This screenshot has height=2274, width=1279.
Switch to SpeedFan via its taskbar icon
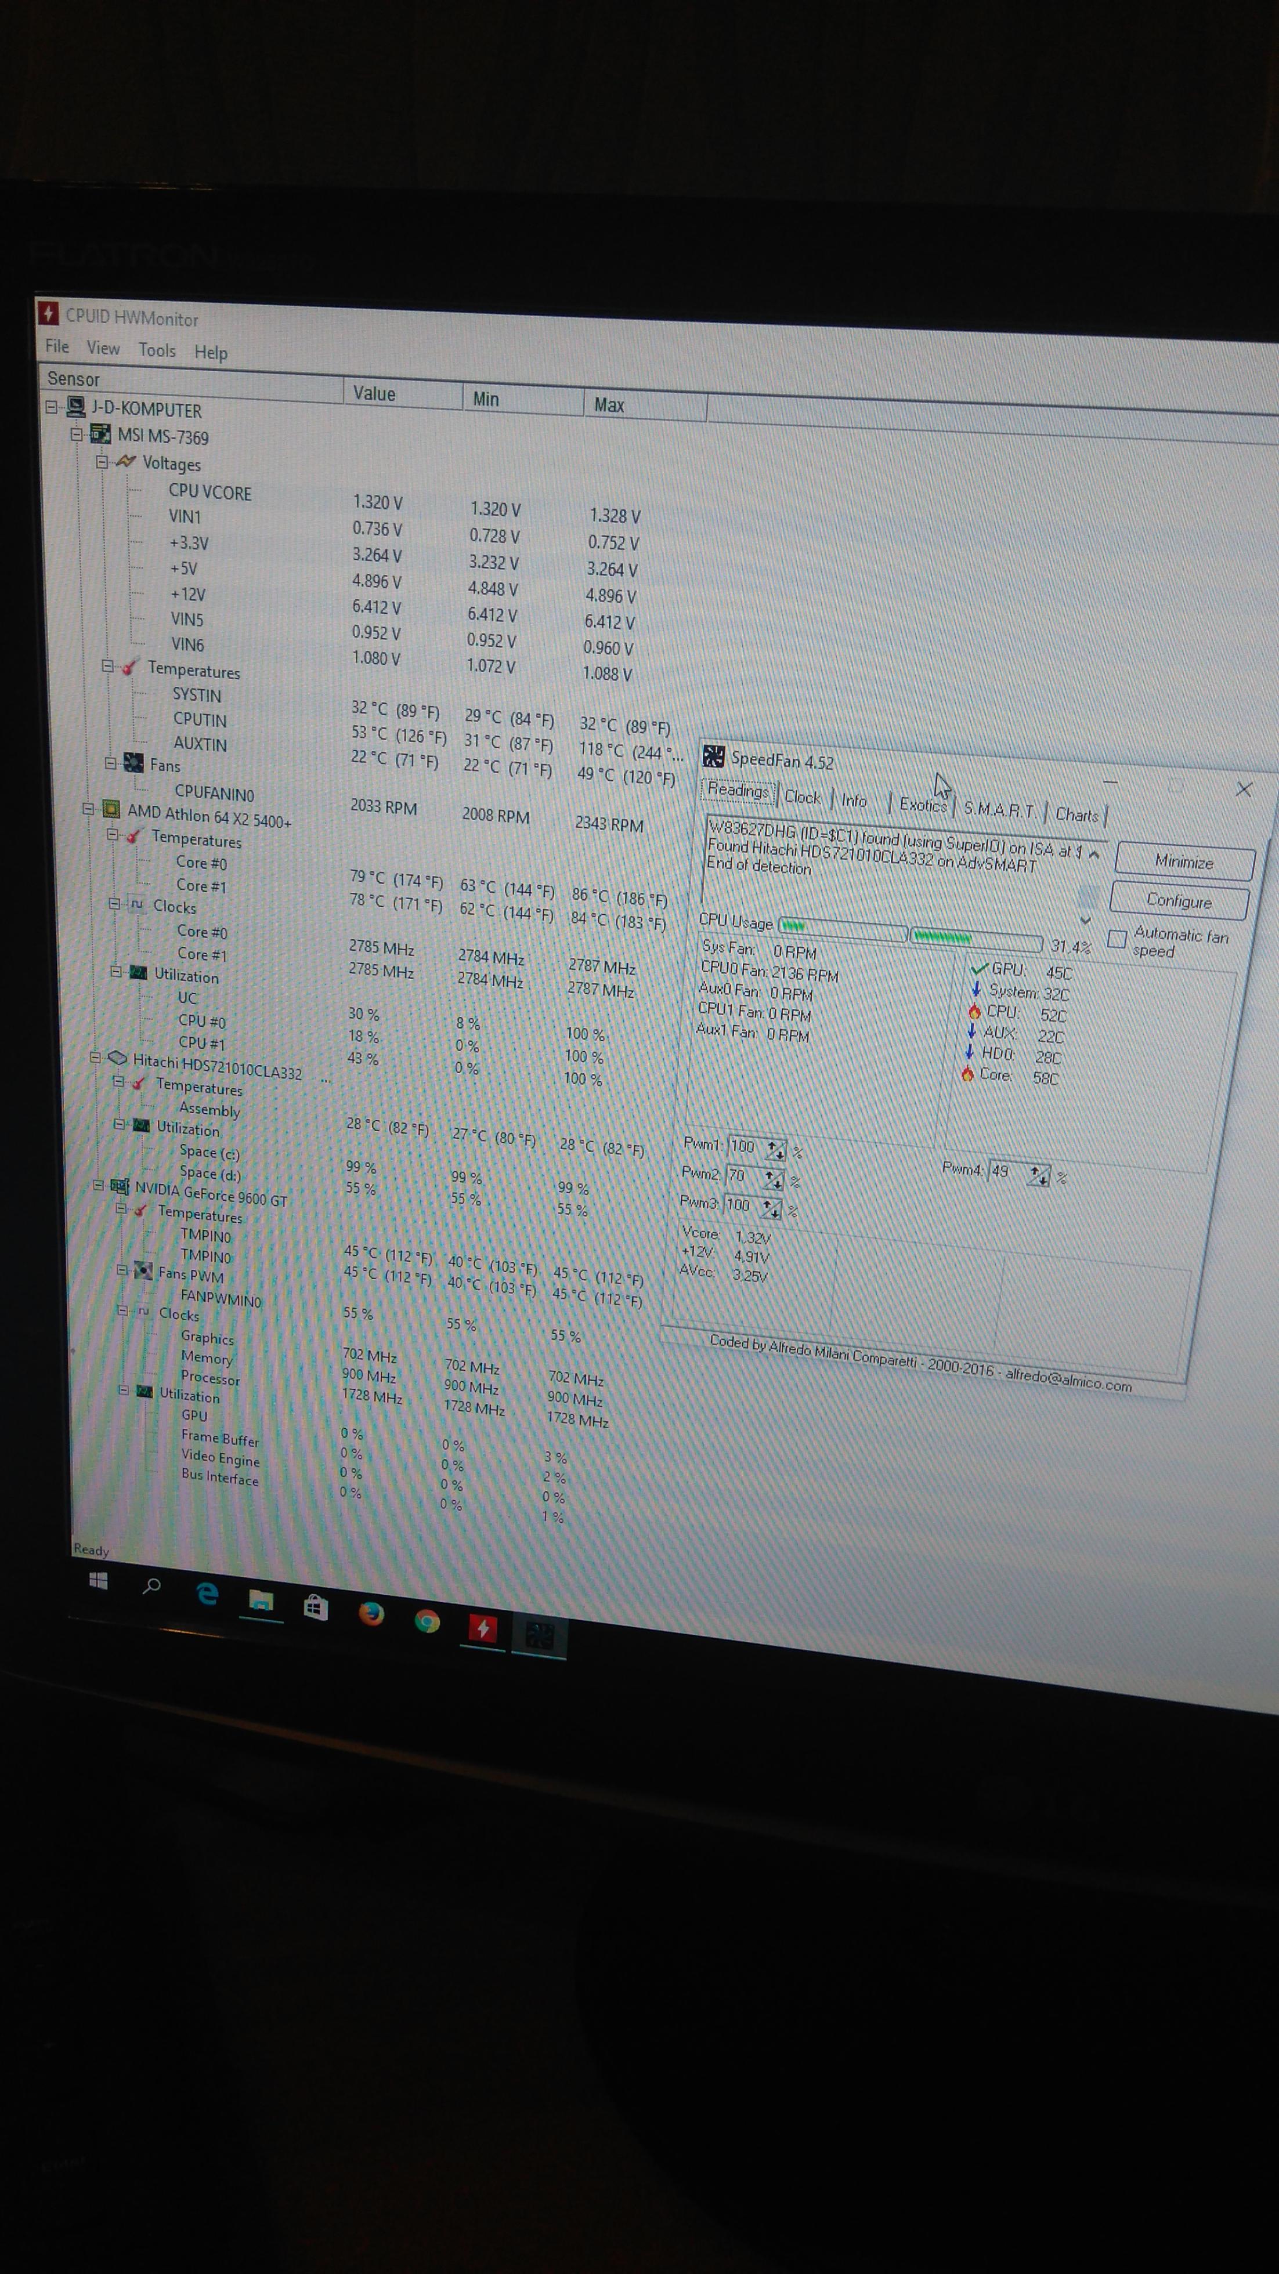click(x=540, y=1636)
